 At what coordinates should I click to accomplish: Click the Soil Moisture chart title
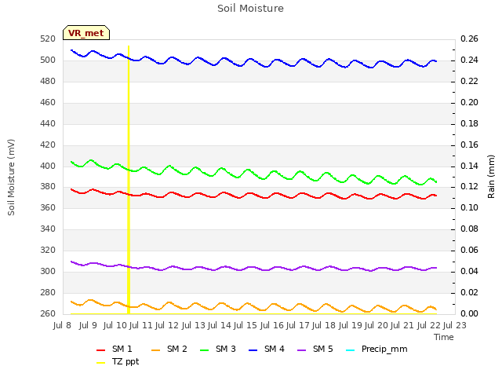pyautogui.click(x=250, y=9)
